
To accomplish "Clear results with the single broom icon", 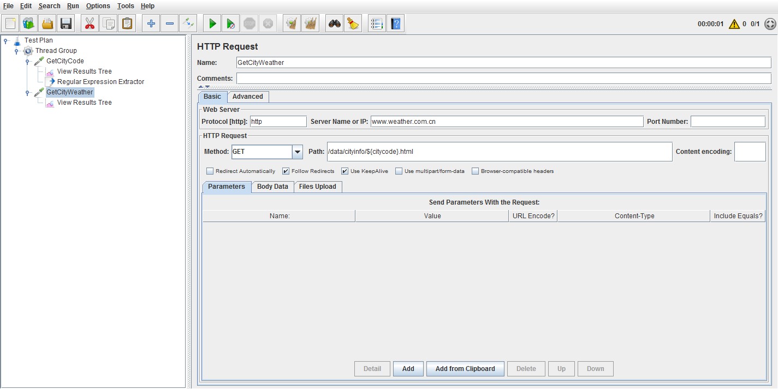I will (x=292, y=23).
